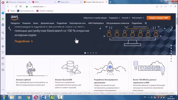This screenshot has height=100, width=178.
Task: Open Messenger in Opera sidebar
Action: [3, 13]
